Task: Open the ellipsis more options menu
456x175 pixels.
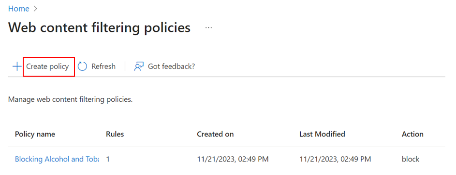Action: tap(208, 27)
